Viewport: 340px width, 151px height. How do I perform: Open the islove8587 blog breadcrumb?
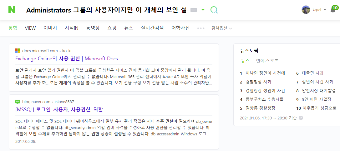(64, 102)
